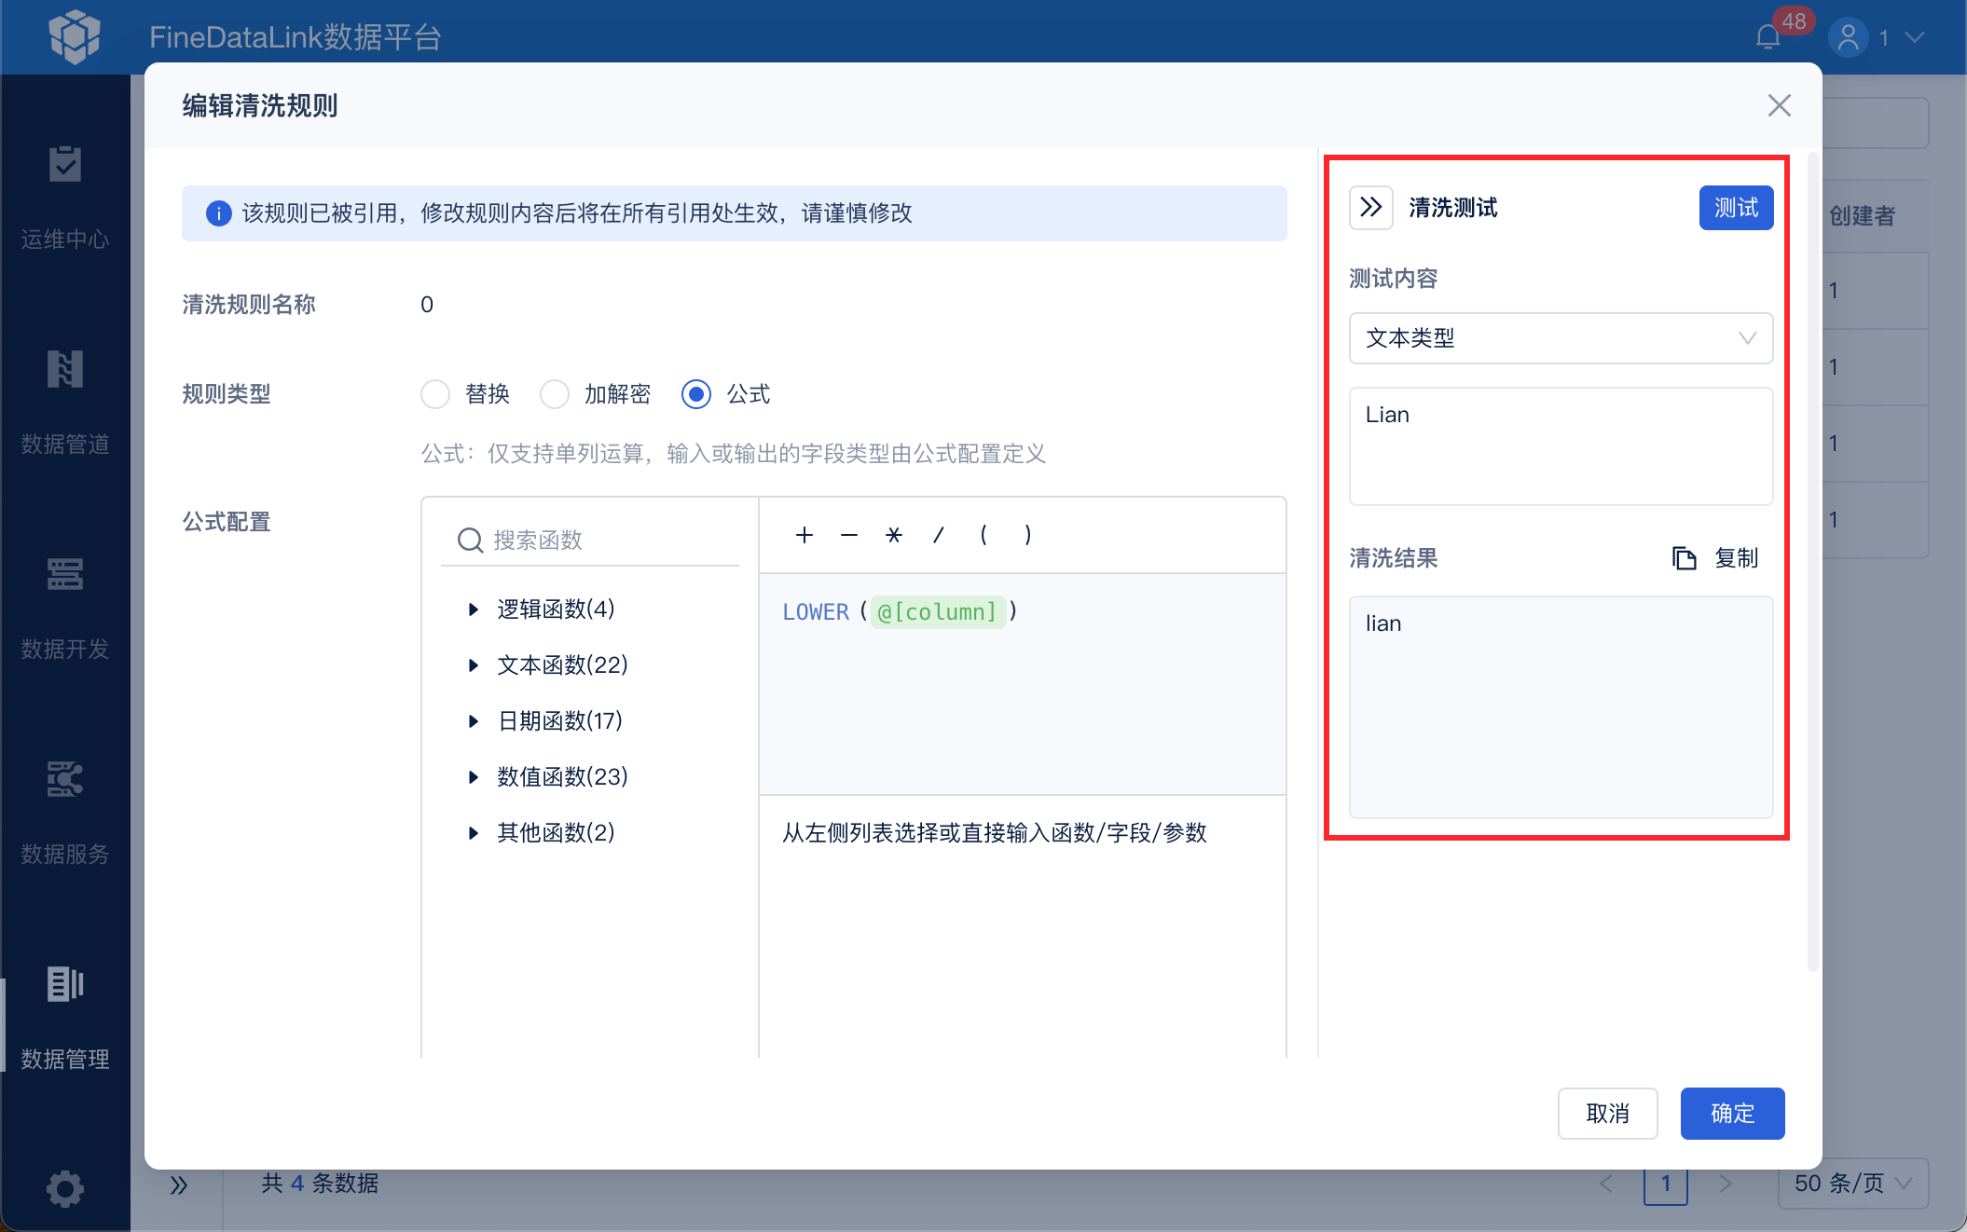Collapse the 清洗测试 panel with double-arrow icon
The image size is (1967, 1232).
(x=1370, y=207)
